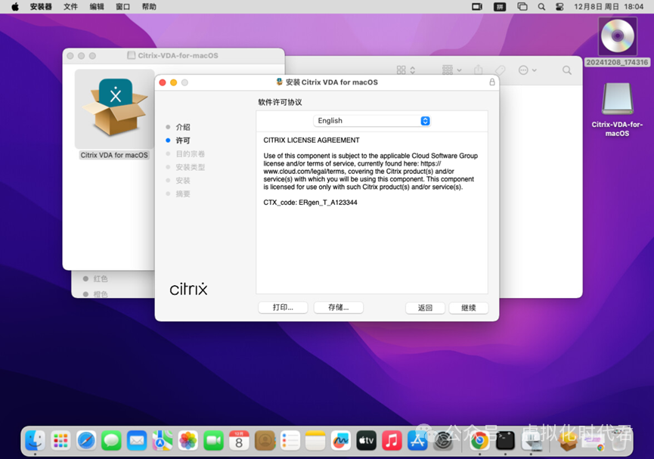Open Maps from the Dock
This screenshot has width=654, height=459.
(x=163, y=441)
